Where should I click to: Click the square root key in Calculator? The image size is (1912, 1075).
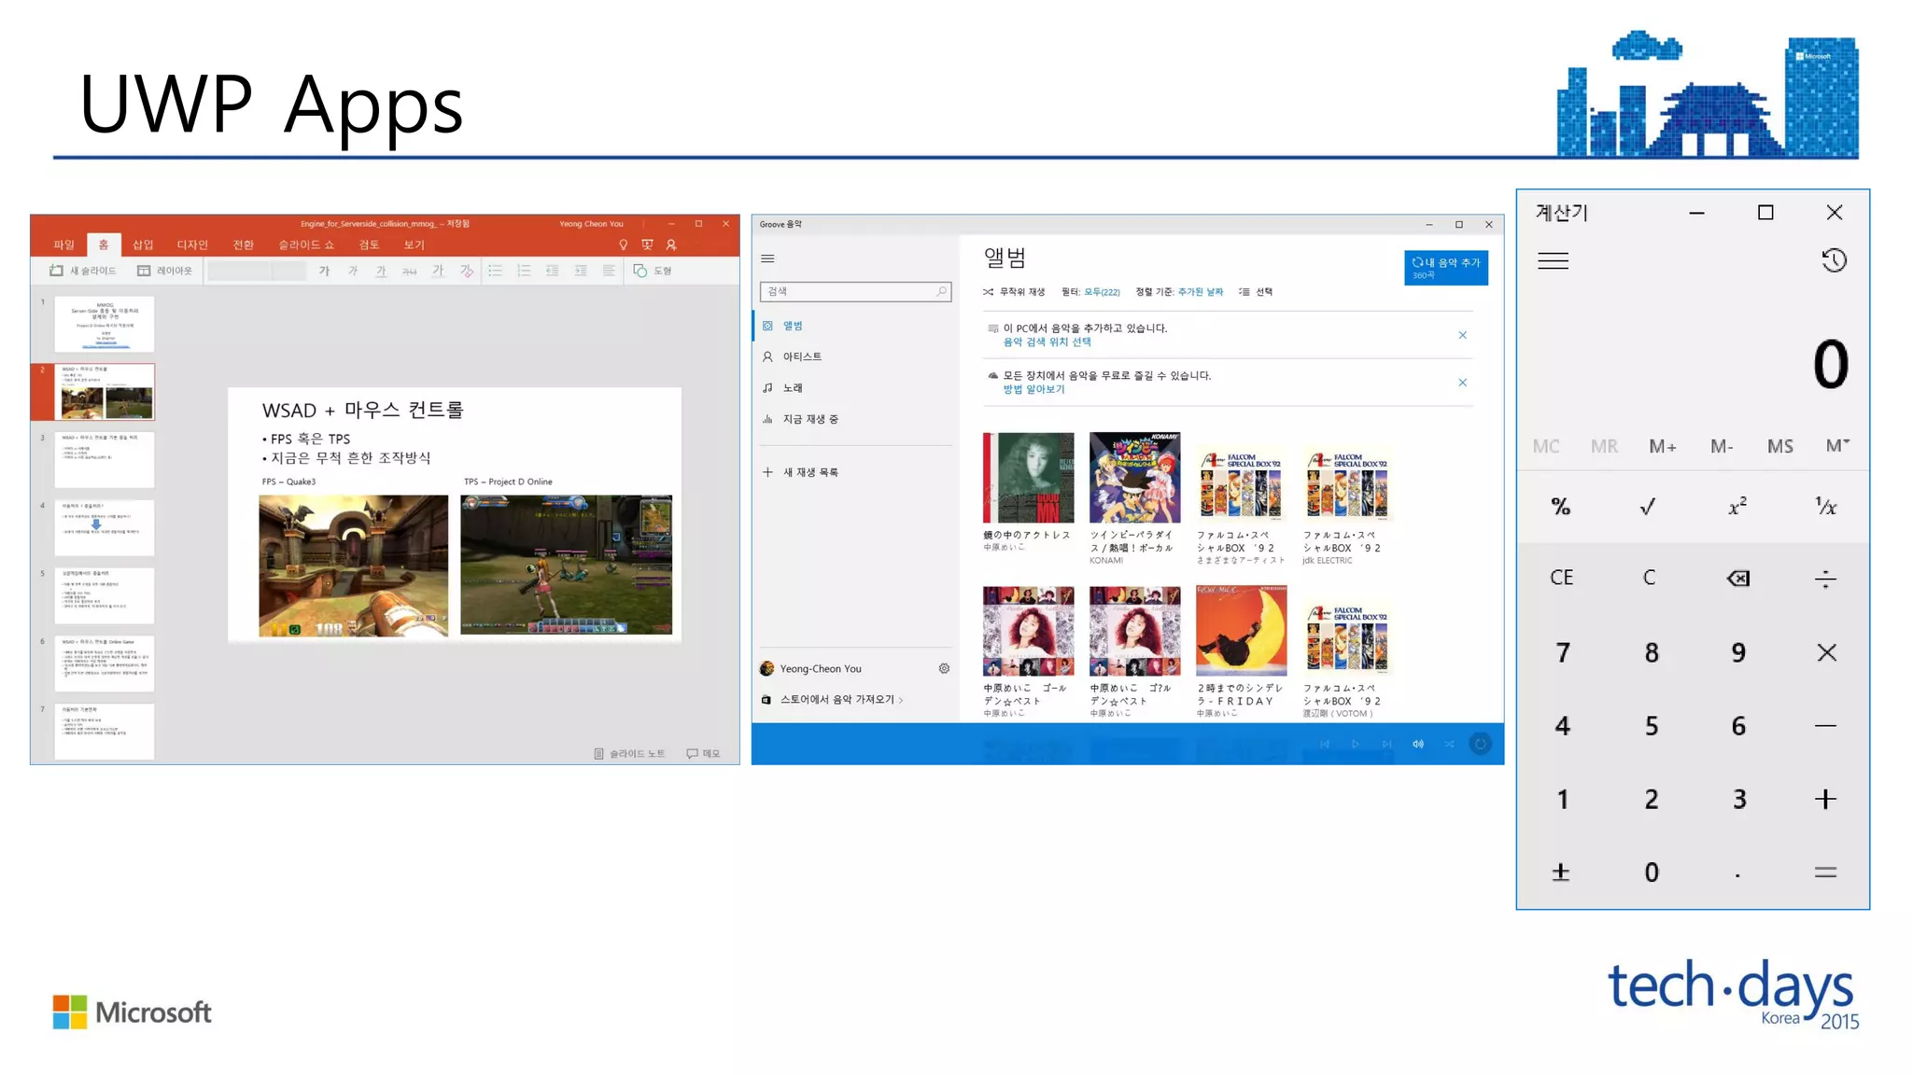[x=1649, y=507]
